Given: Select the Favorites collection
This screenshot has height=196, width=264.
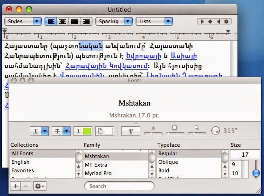Looking at the screenshot, I should [43, 170].
